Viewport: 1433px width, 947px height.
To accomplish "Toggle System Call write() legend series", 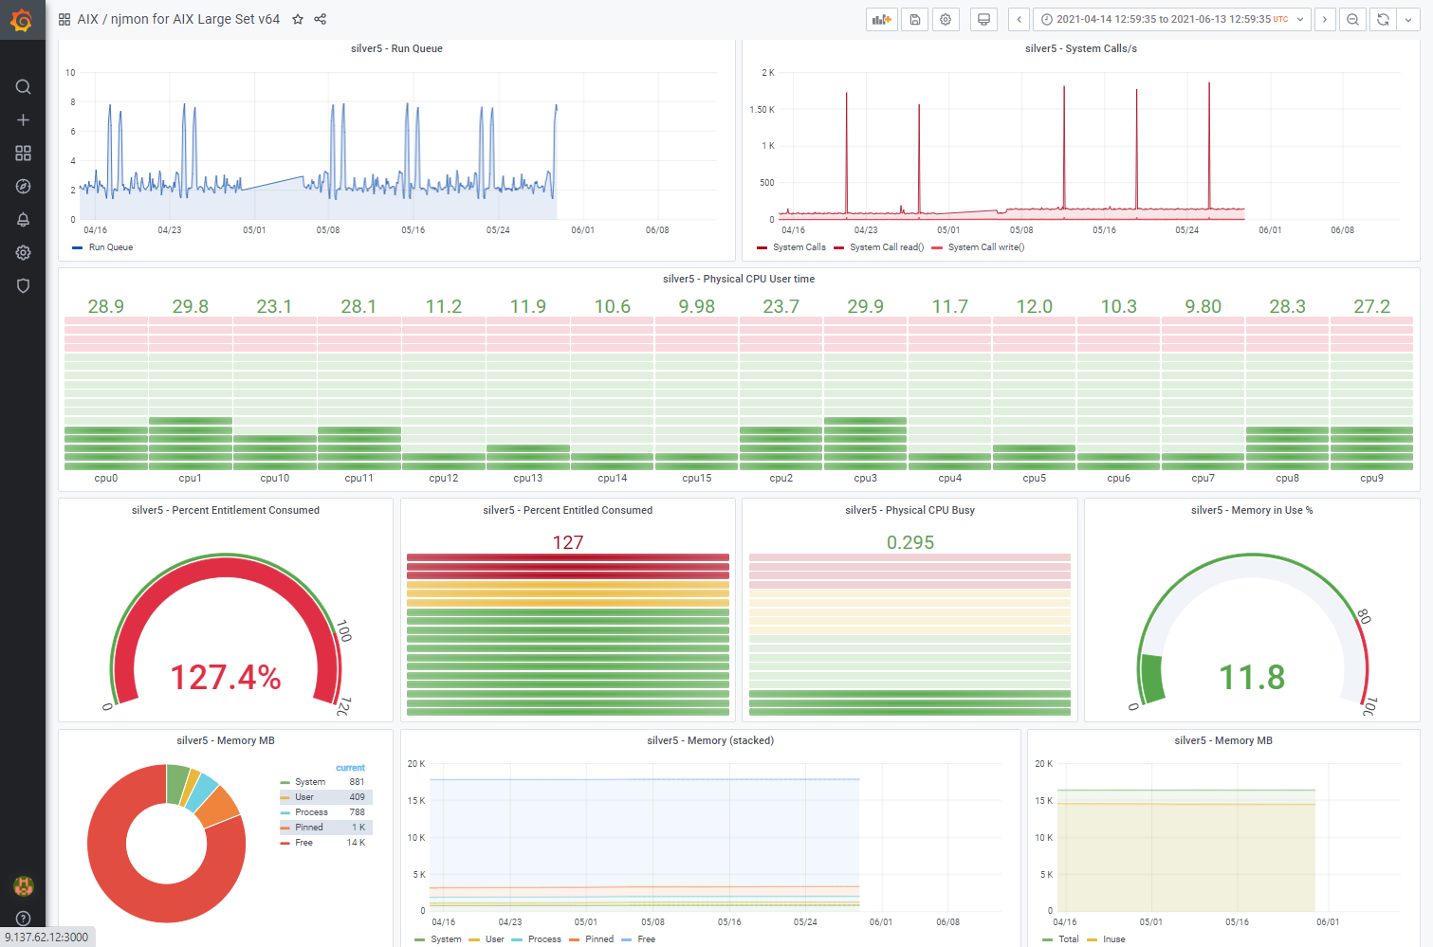I will click(x=986, y=247).
